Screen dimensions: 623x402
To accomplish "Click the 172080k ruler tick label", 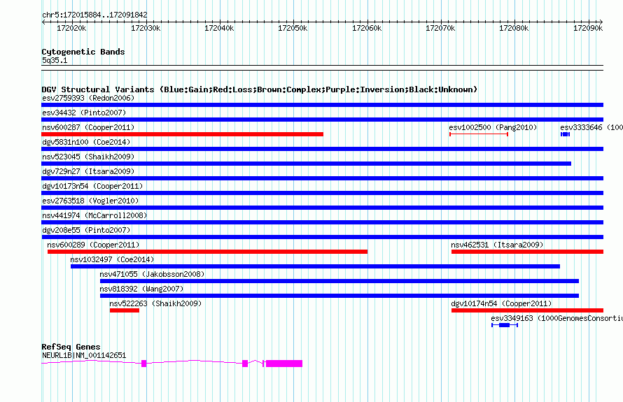I will (x=514, y=28).
